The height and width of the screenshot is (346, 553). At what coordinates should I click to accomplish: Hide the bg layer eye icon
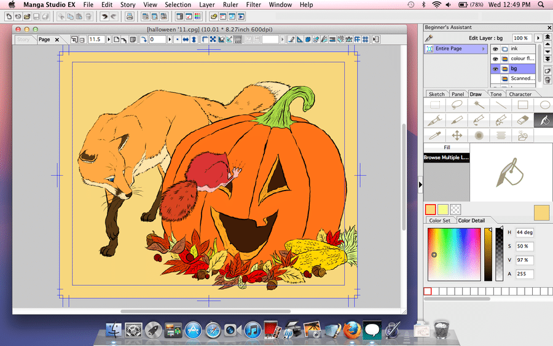click(495, 69)
